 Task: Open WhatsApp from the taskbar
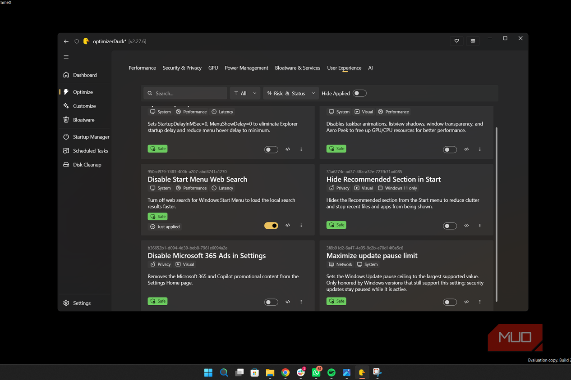316,372
